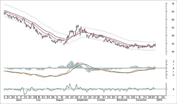
Task: Click the 50 price axis label
Action: coord(173,36)
